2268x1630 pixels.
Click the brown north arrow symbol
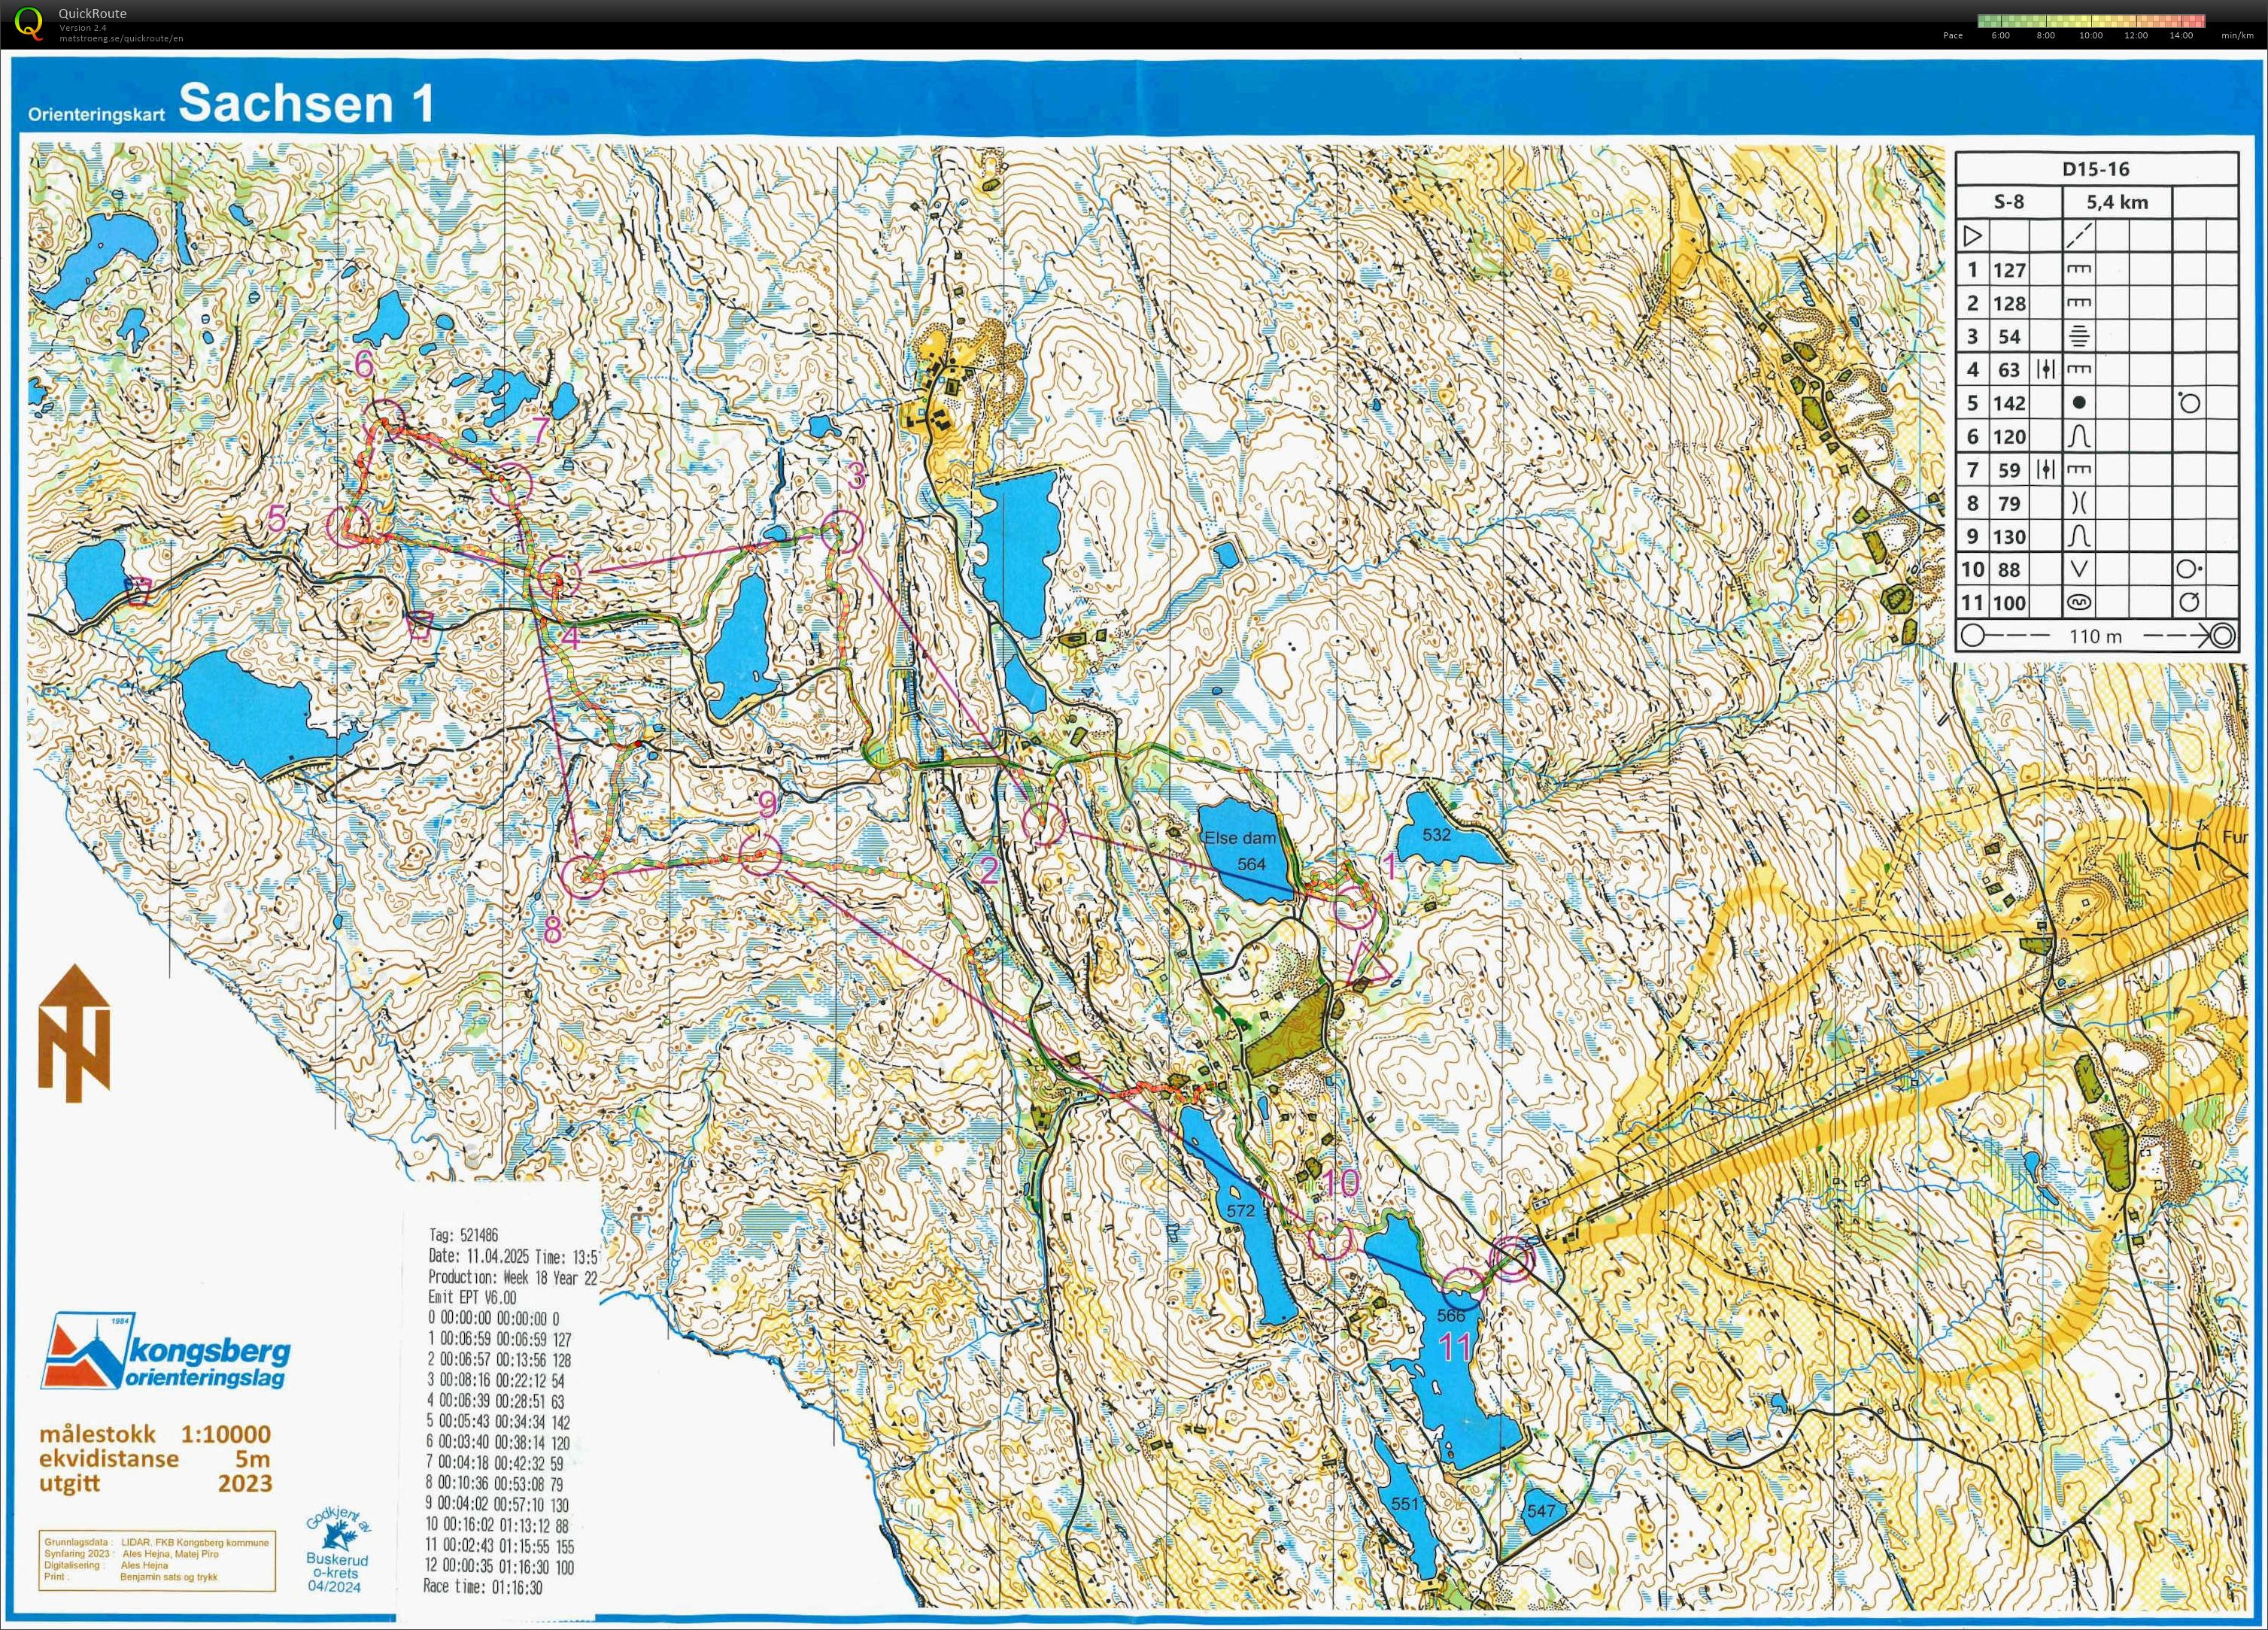pyautogui.click(x=74, y=1031)
